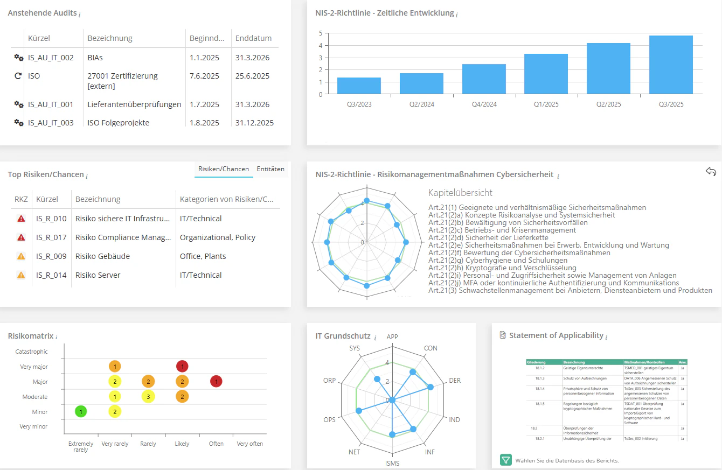Click the Enddatum column header in audits

(253, 38)
